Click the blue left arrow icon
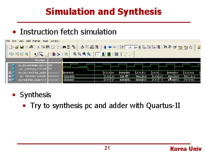This screenshot has width=206, height=154. coord(110,47)
